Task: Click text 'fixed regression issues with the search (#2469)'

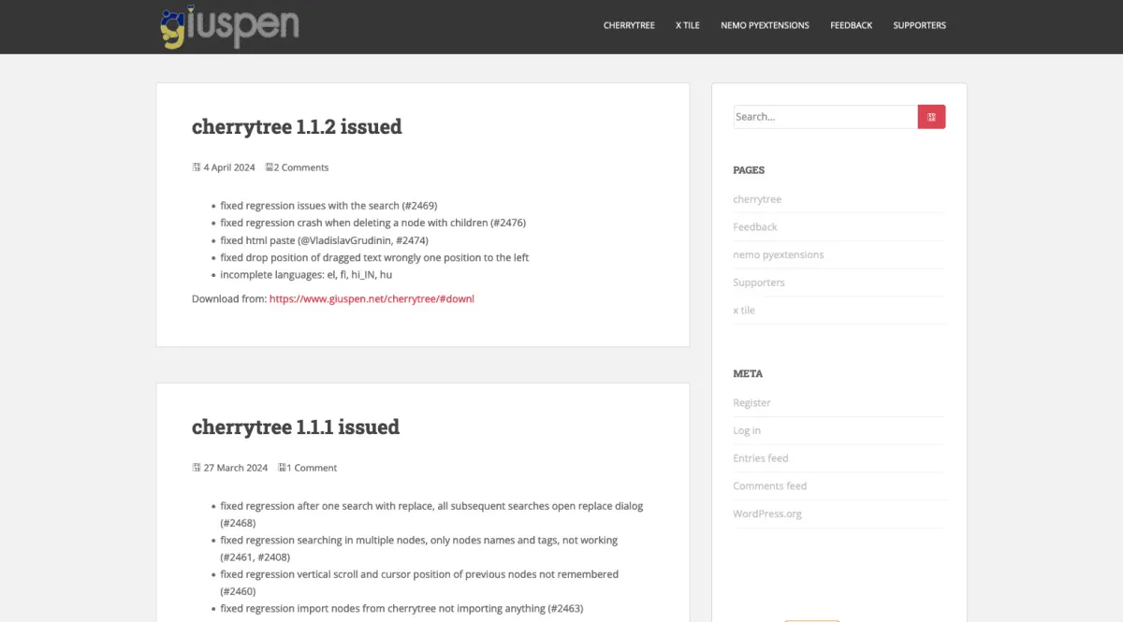Action: [x=328, y=206]
